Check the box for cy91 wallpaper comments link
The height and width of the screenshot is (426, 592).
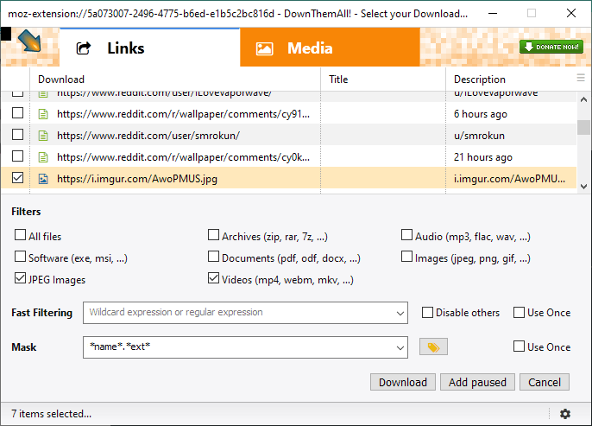[x=18, y=113]
